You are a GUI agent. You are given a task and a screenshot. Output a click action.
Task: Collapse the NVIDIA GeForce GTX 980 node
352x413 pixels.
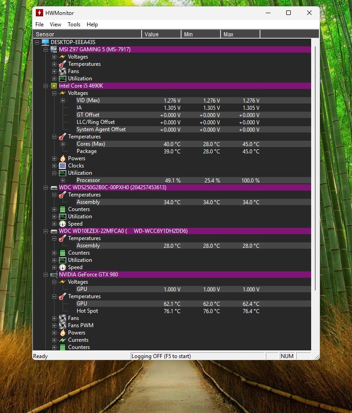45,275
